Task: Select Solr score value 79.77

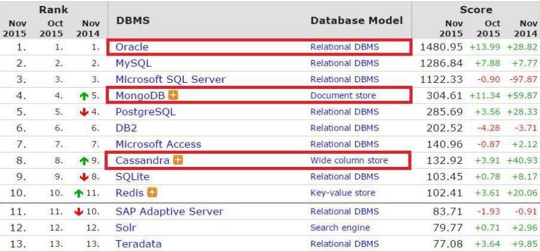Action: coord(447,228)
